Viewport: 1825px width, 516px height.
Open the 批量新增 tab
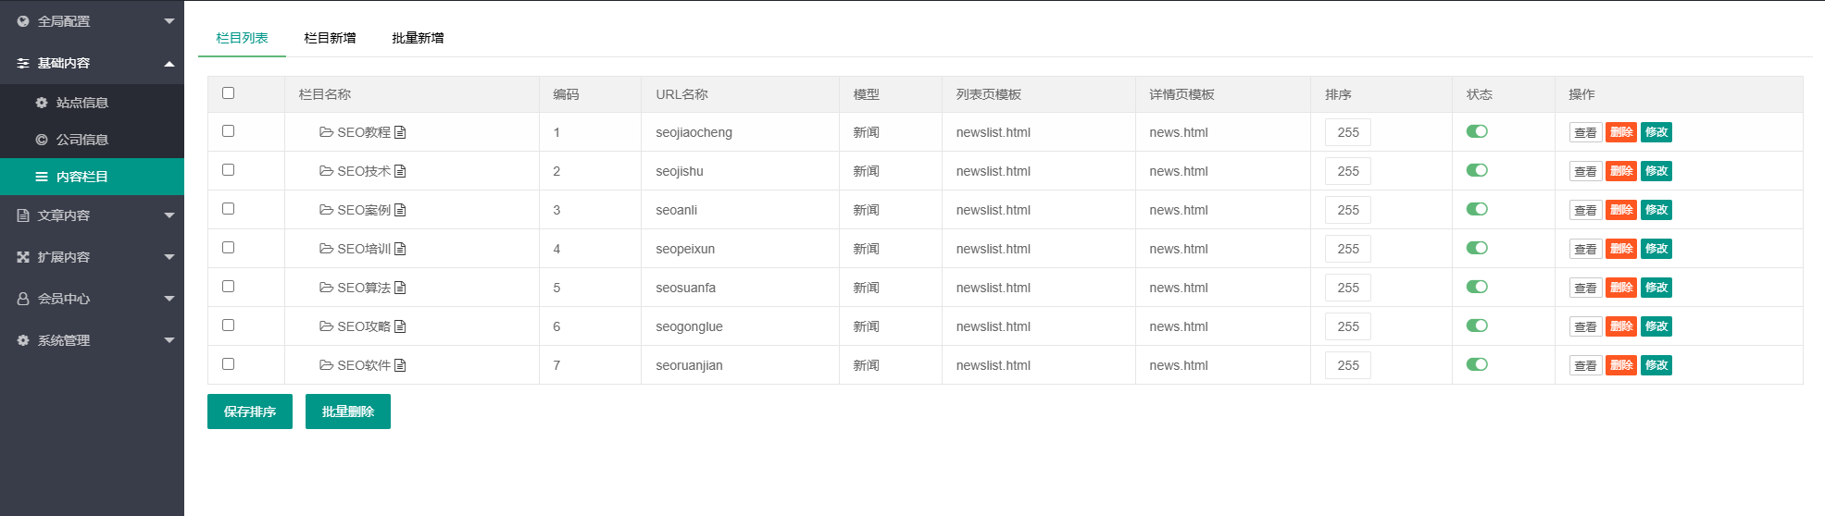pos(418,38)
